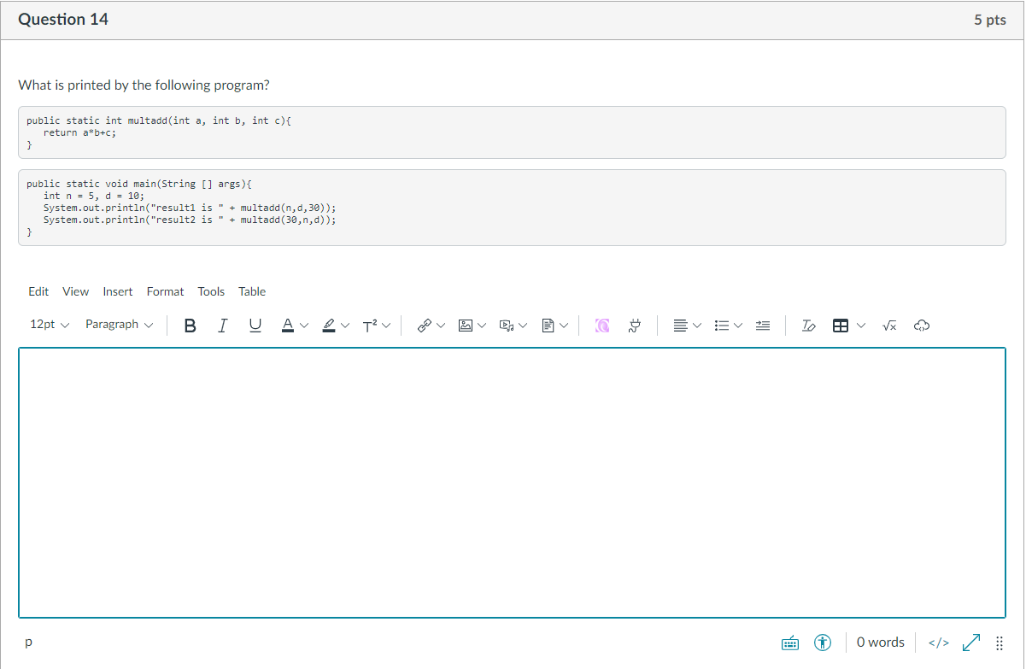Run the accessibility checker icon
The height and width of the screenshot is (669, 1026).
point(823,642)
